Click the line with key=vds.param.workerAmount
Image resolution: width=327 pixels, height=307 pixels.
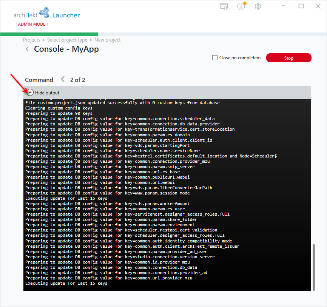[x=107, y=204]
